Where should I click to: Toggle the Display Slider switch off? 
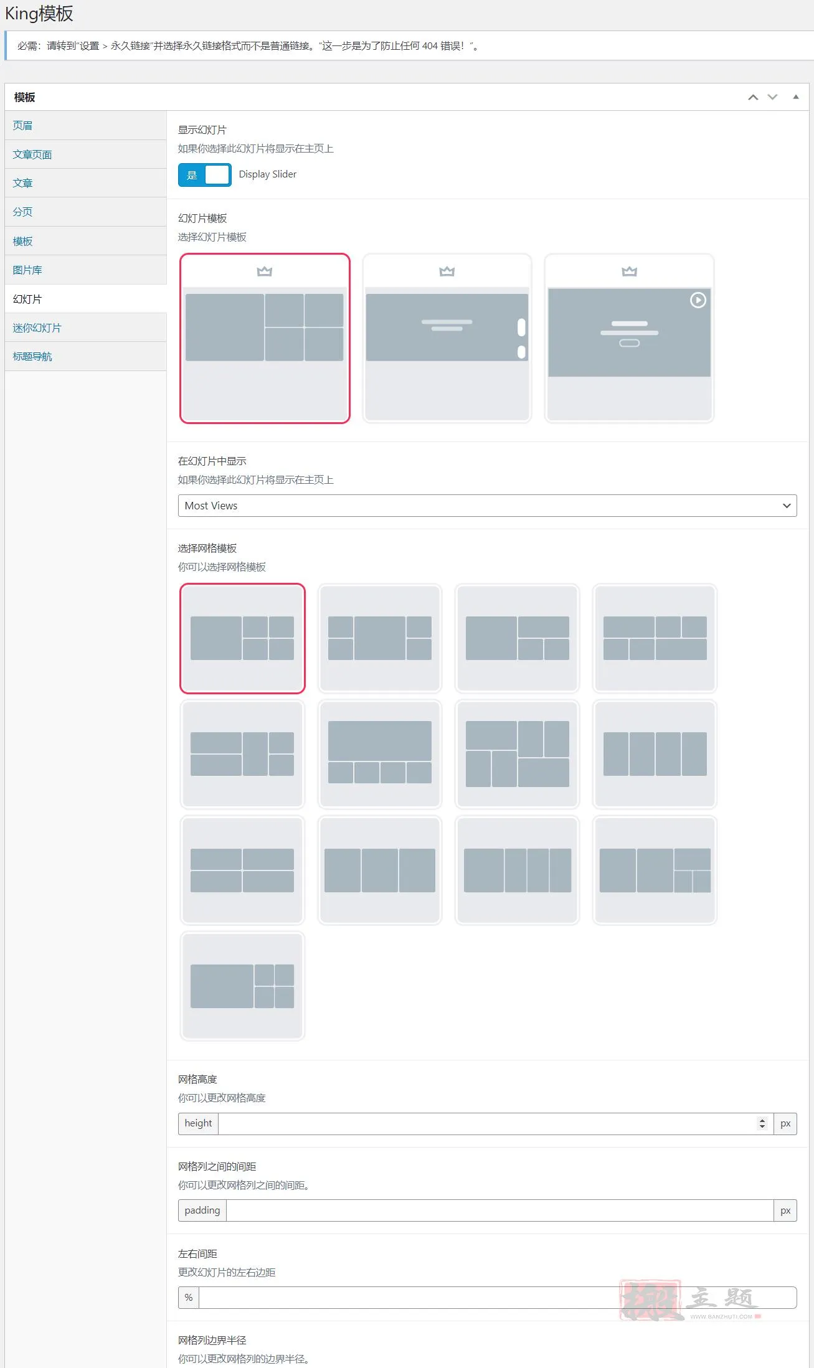(205, 175)
